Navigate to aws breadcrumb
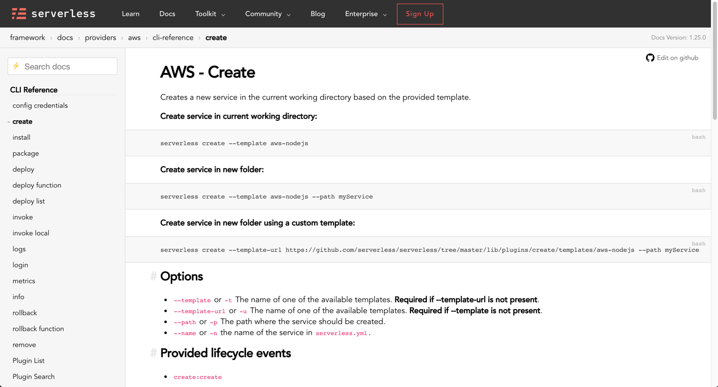718x387 pixels. coord(134,37)
